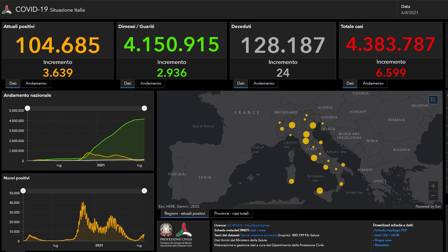Zoom in on the map with the plus icon

click(x=433, y=186)
